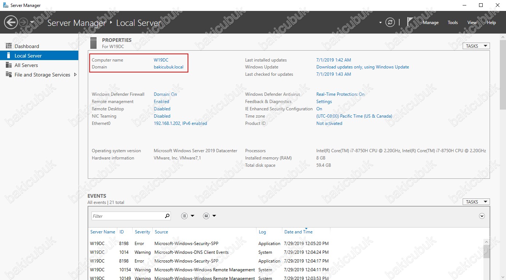The height and width of the screenshot is (280, 506).
Task: Open the save query icon dropdown
Action: coord(209,216)
